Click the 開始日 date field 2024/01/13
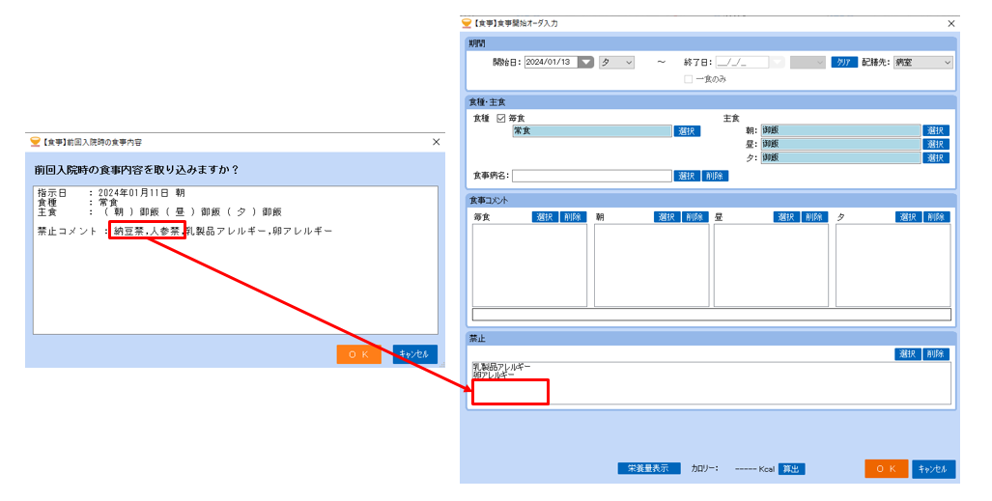 tap(551, 62)
